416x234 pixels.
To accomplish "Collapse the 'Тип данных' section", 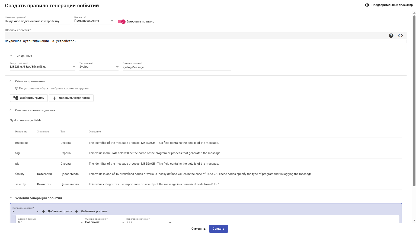I will pyautogui.click(x=11, y=56).
